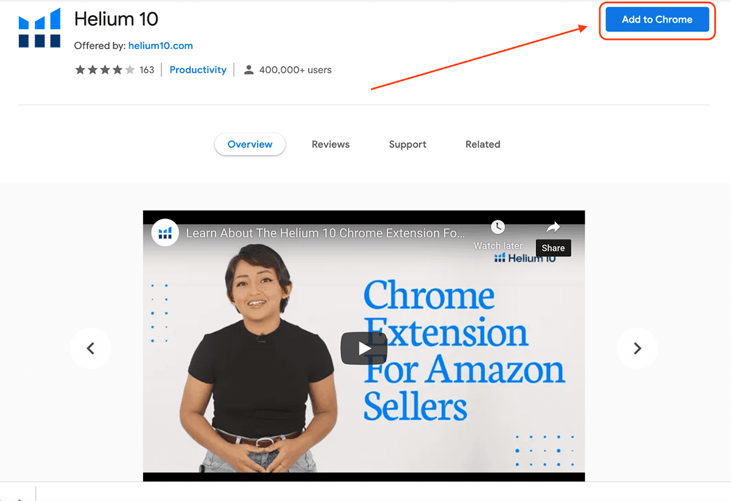Show the next carousel slide
731x501 pixels.
(637, 348)
